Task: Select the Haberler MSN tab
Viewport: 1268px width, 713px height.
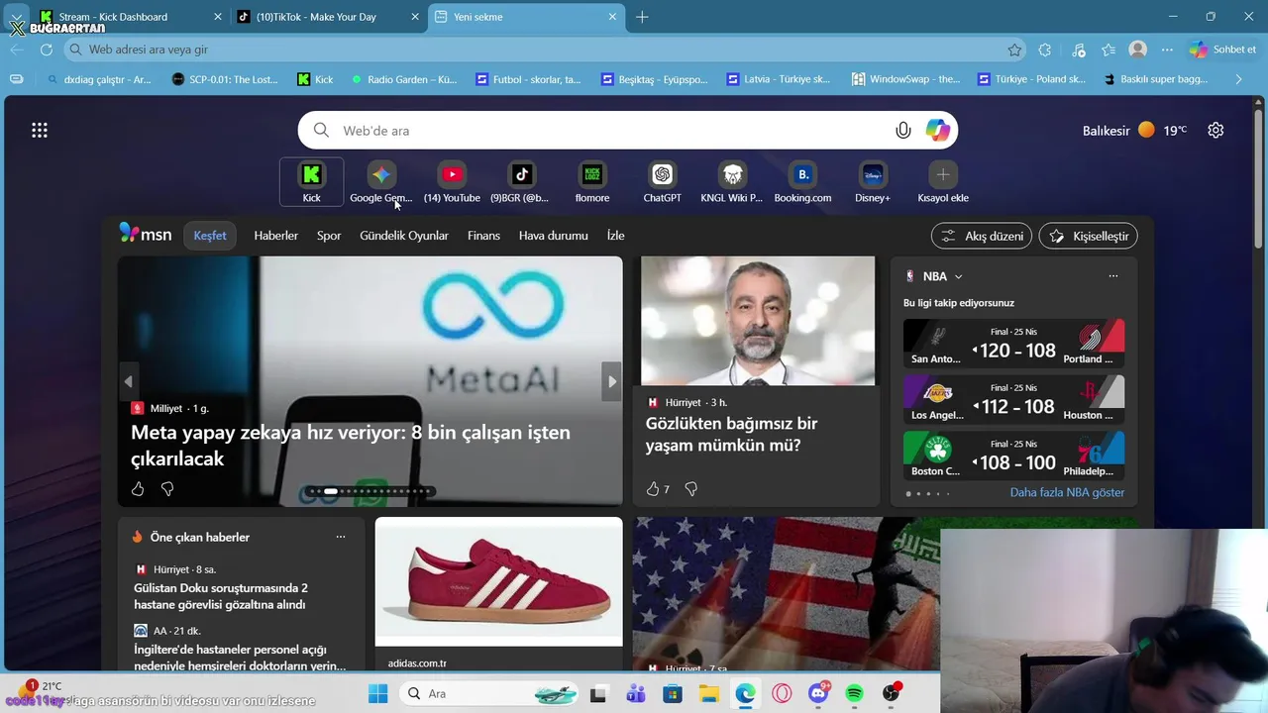Action: pos(275,236)
